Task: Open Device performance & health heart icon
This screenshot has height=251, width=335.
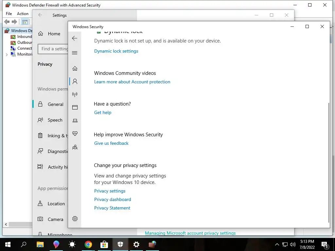Action: click(x=75, y=134)
